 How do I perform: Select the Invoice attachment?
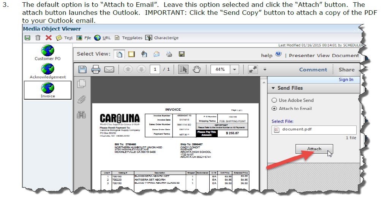click(x=47, y=90)
